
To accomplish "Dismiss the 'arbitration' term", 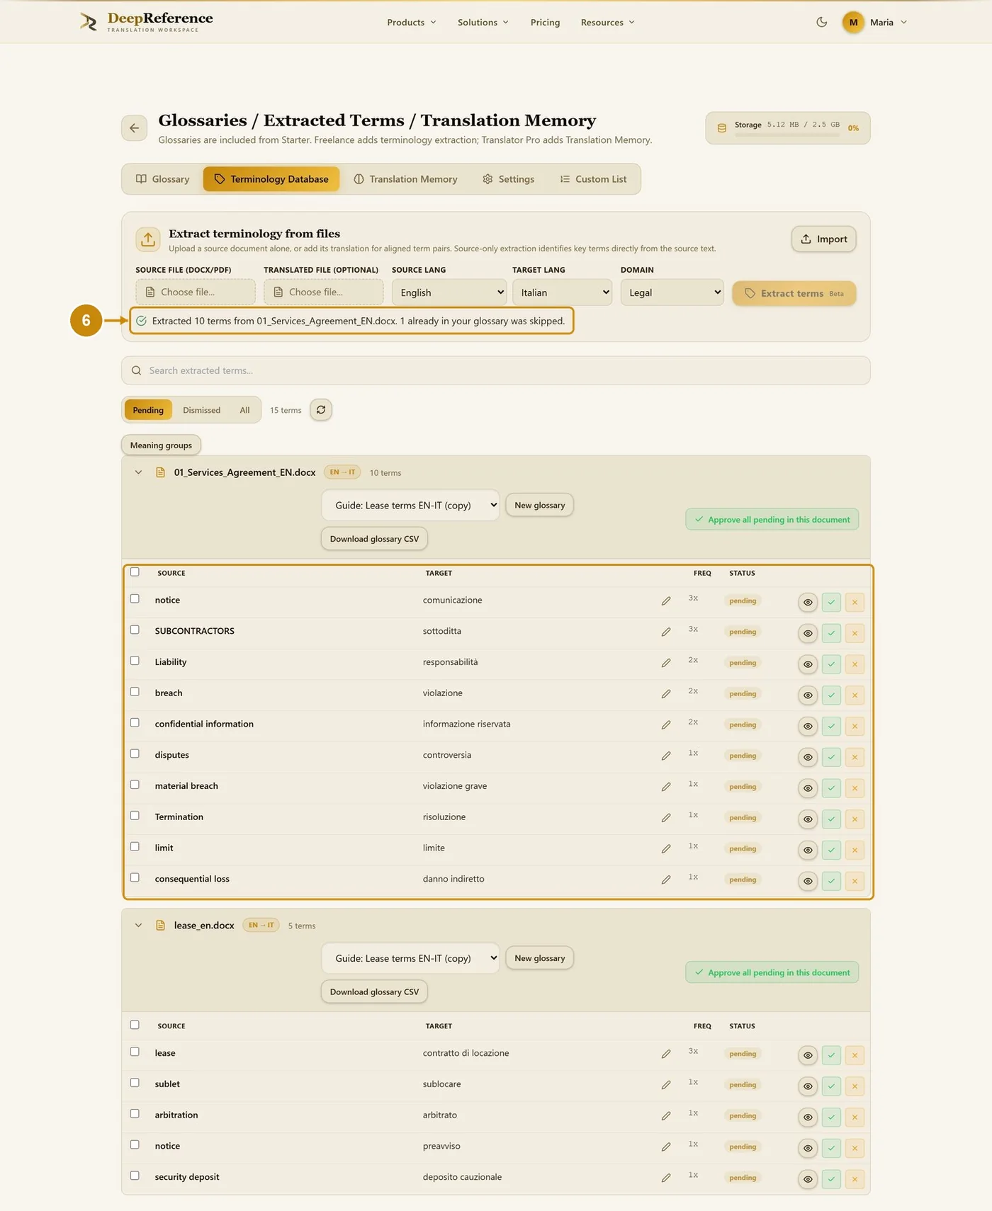I will click(x=855, y=1117).
